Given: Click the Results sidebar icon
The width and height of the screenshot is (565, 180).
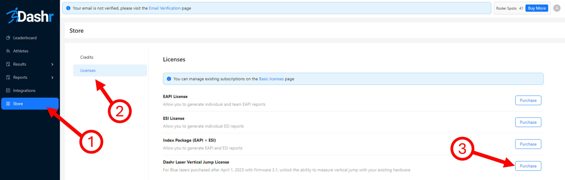Looking at the screenshot, I should [8, 64].
